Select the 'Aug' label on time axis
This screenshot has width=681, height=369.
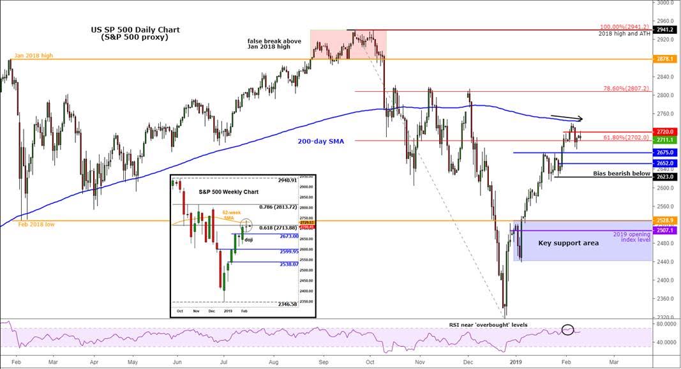(274, 361)
